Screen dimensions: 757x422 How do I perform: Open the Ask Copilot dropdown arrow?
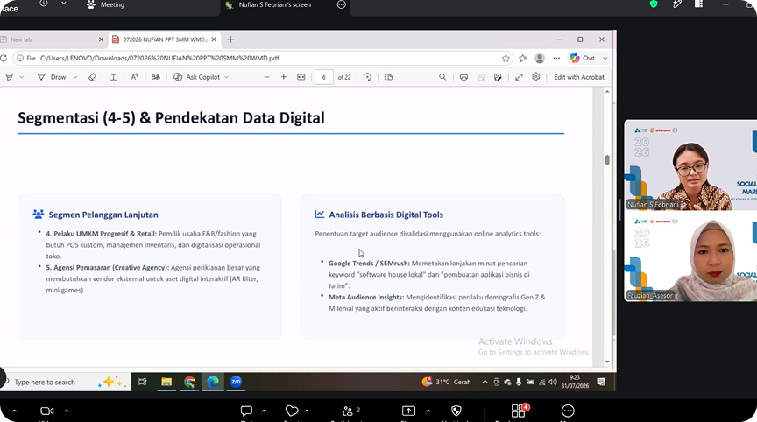tap(226, 77)
